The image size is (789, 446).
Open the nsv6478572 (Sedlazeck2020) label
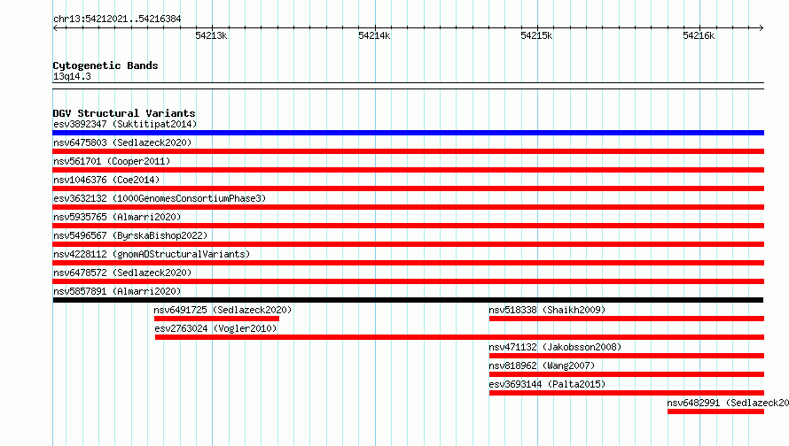(122, 273)
